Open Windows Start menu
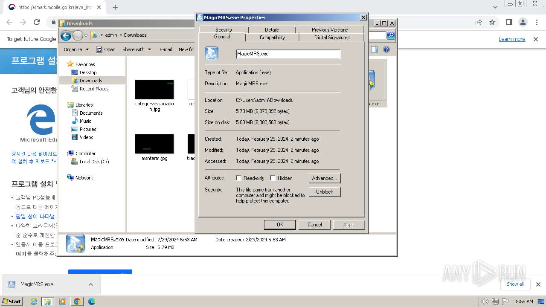This screenshot has width=546, height=307. tap(12, 301)
